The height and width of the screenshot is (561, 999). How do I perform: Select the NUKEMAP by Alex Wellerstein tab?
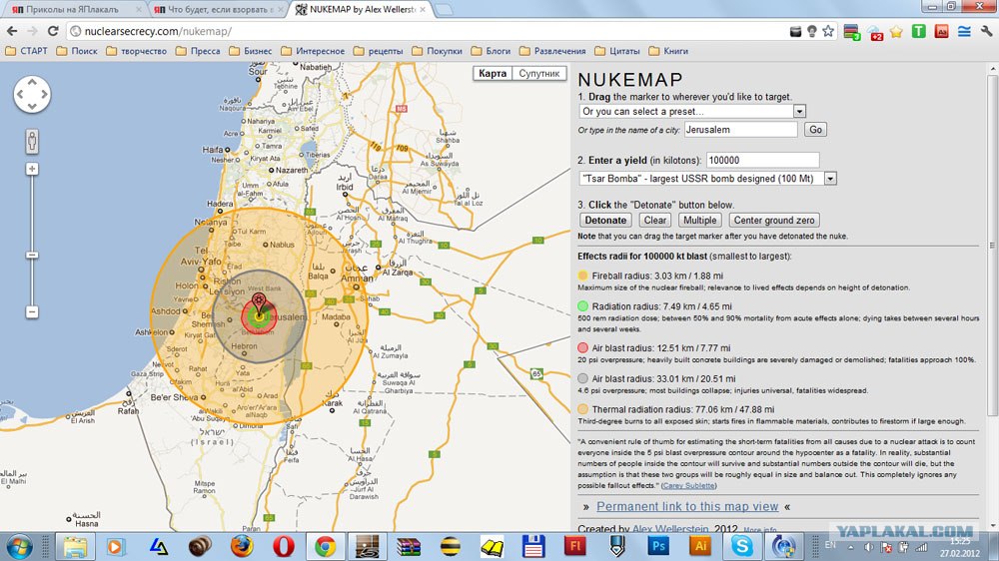pyautogui.click(x=362, y=10)
